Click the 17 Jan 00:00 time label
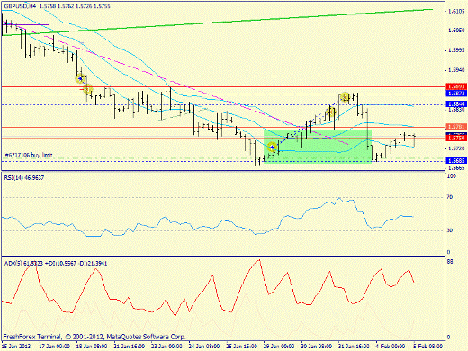Viewport: 468px width, 351px height. click(x=55, y=346)
